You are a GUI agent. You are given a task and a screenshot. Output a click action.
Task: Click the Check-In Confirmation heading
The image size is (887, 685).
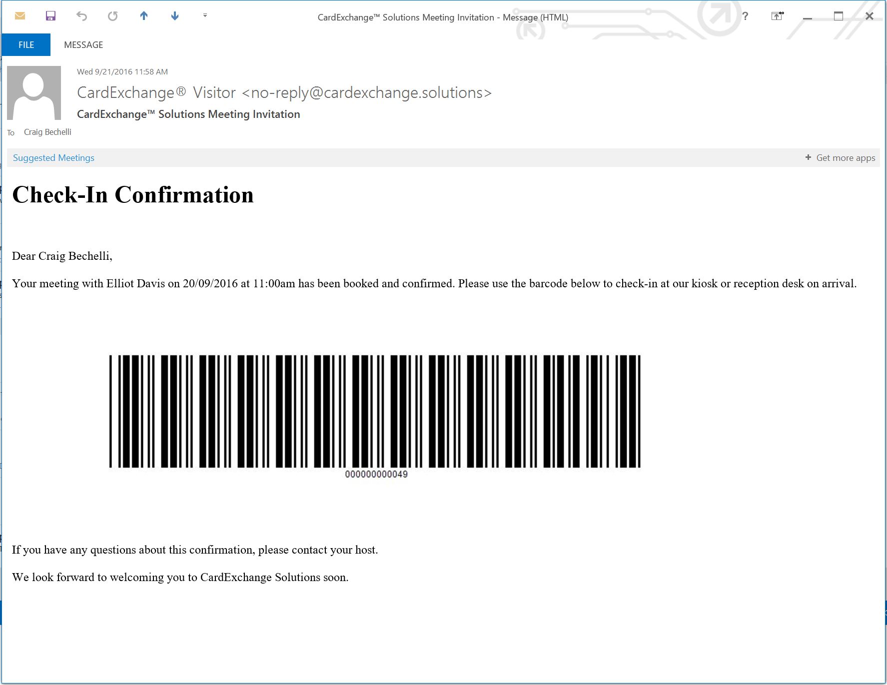pyautogui.click(x=133, y=194)
